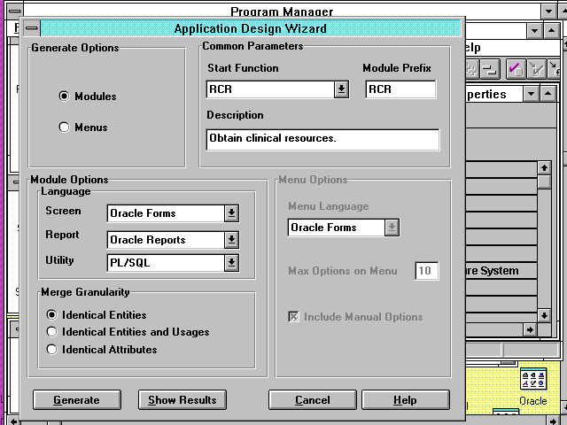The height and width of the screenshot is (425, 567).
Task: Click the Cancel button
Action: click(x=312, y=400)
